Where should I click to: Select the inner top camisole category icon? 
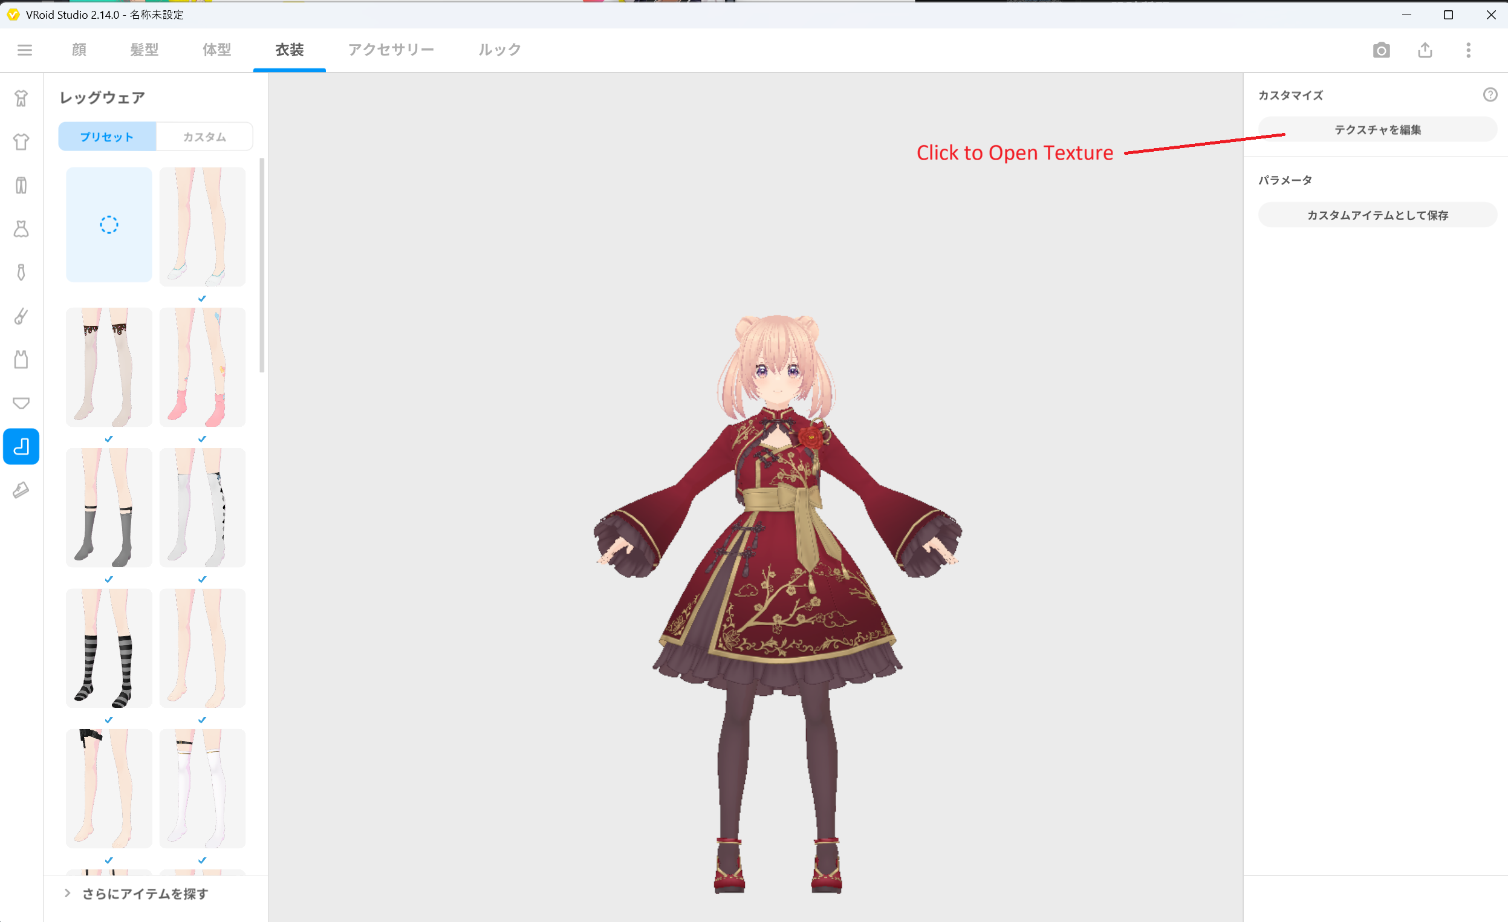coord(21,359)
